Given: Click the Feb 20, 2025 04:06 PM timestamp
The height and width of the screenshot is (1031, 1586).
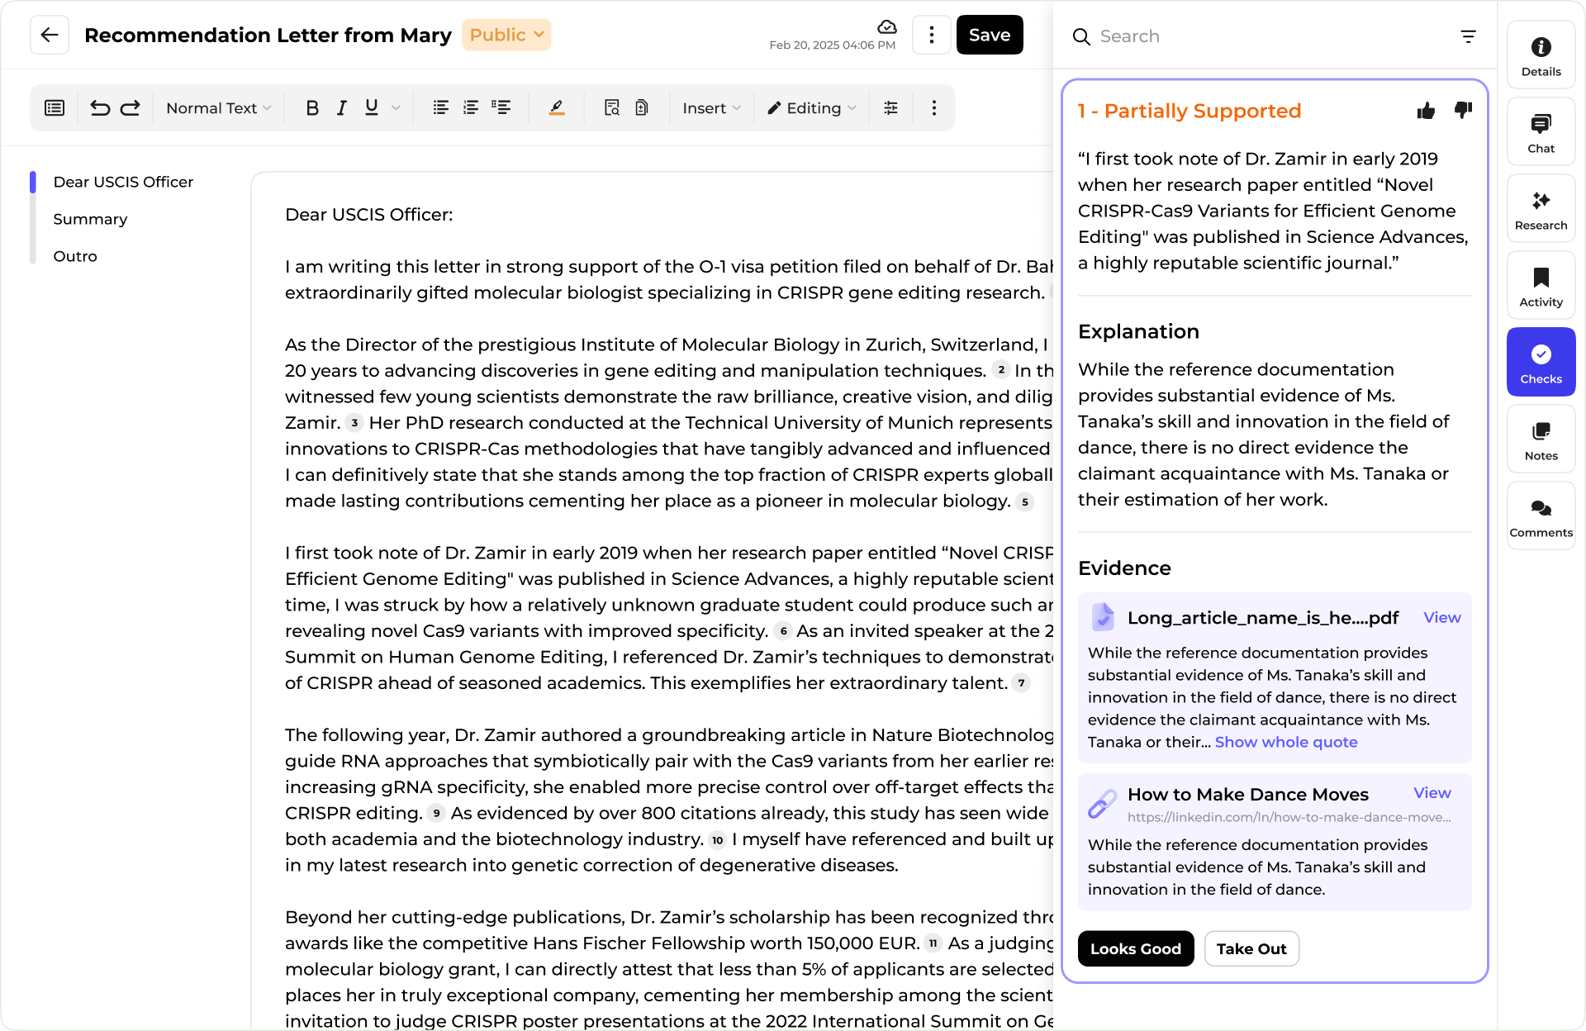Looking at the screenshot, I should pos(833,45).
